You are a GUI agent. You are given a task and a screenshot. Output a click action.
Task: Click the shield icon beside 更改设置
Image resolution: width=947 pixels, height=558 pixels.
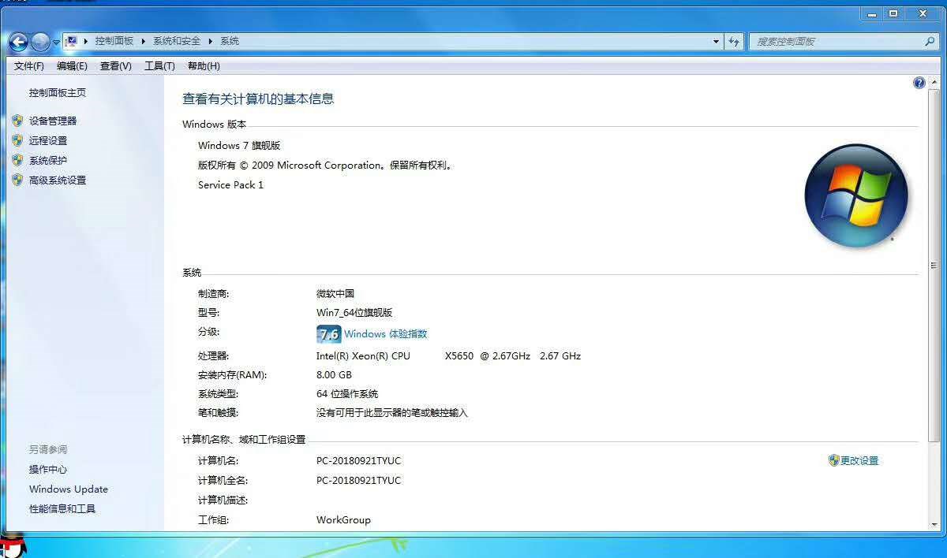click(833, 460)
